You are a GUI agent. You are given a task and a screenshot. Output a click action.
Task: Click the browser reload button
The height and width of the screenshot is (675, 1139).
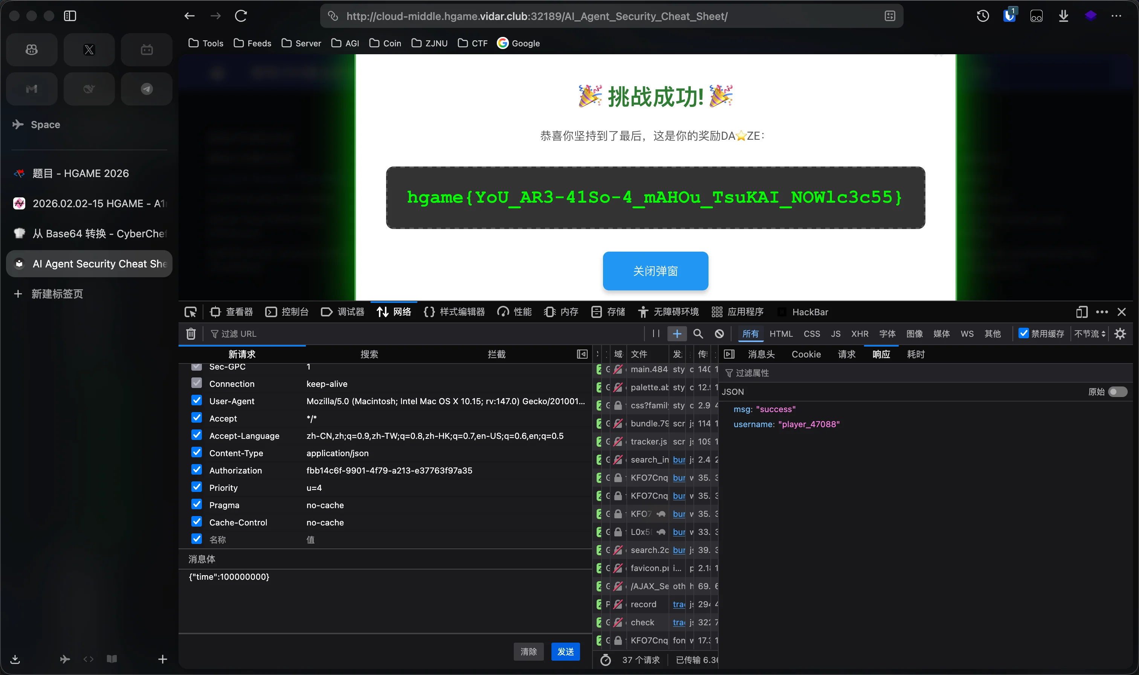click(x=241, y=16)
